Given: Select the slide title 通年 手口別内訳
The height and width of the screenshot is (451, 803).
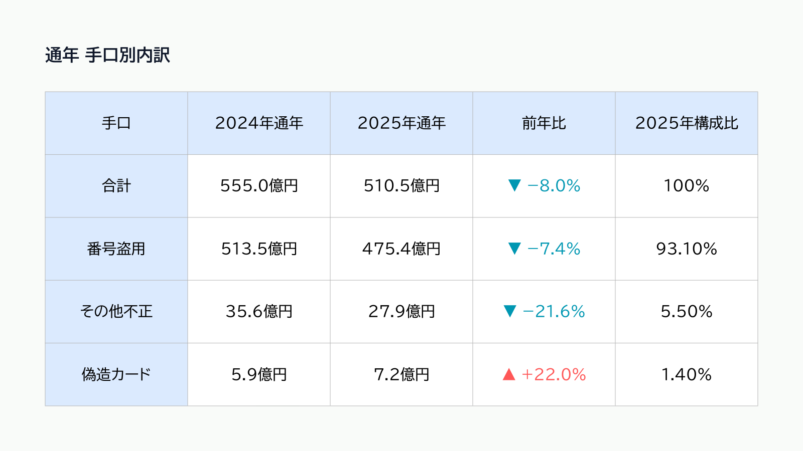Looking at the screenshot, I should (107, 55).
